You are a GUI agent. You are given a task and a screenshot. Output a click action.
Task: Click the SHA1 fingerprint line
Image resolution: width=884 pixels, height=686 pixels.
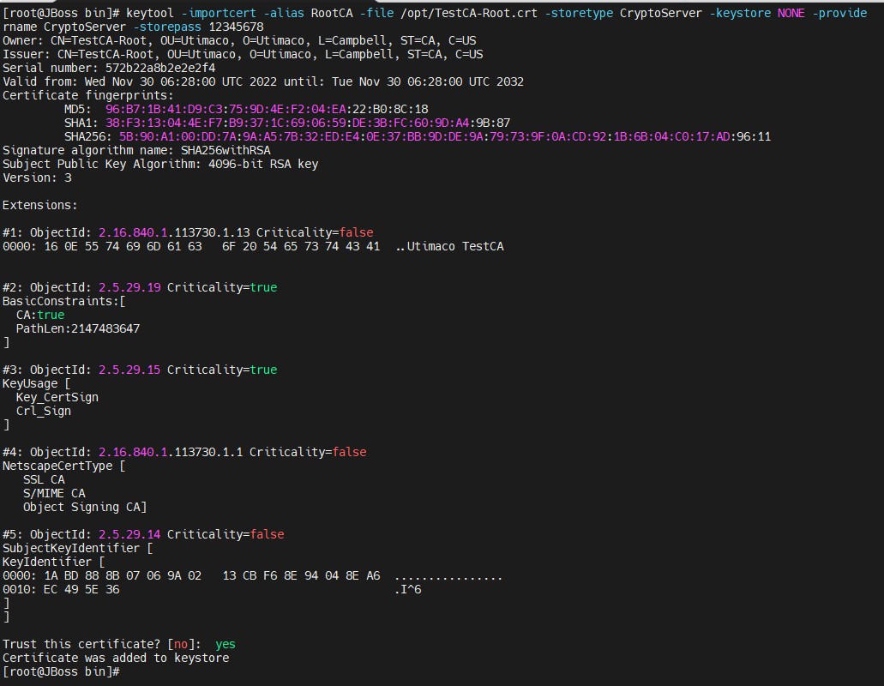[x=287, y=123]
